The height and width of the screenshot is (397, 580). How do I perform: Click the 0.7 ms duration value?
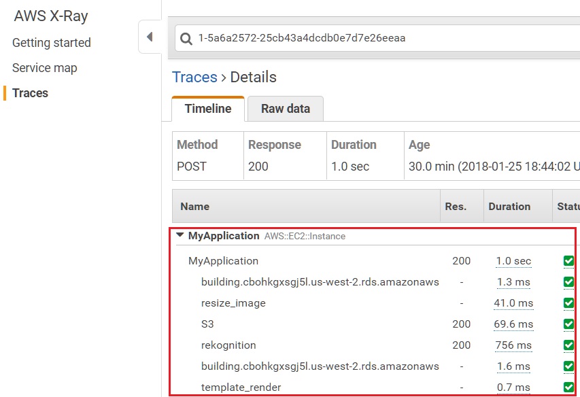[x=513, y=387]
